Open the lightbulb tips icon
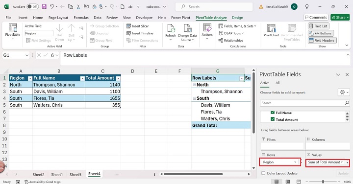 [306, 6]
